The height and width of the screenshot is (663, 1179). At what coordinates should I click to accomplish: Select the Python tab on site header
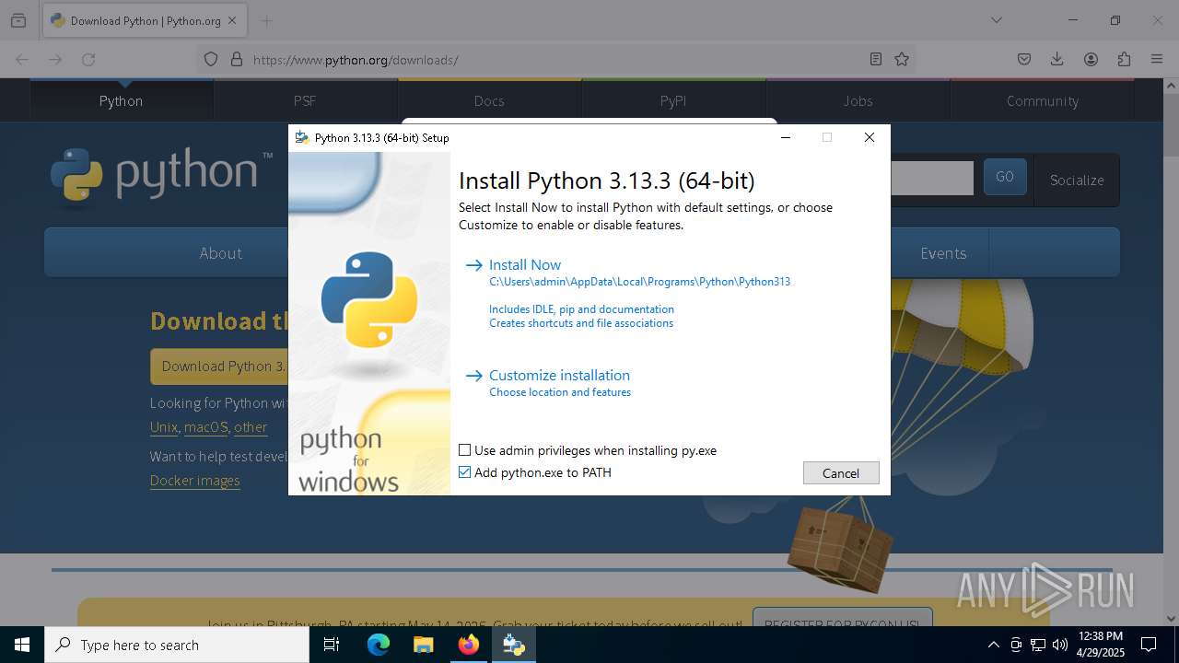pos(122,100)
